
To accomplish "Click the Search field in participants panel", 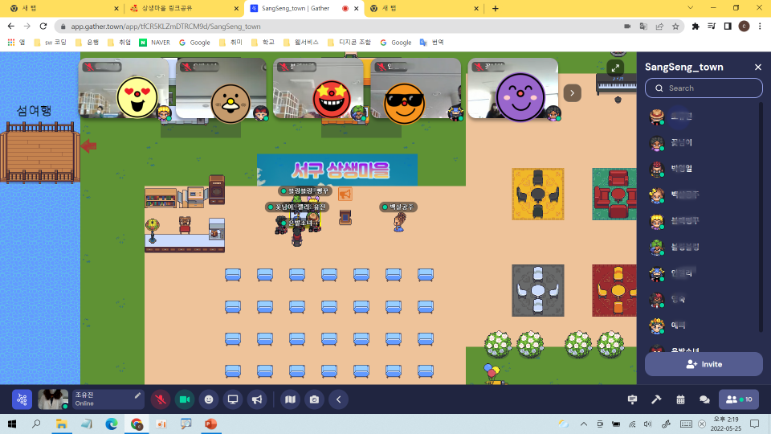I will [x=704, y=88].
